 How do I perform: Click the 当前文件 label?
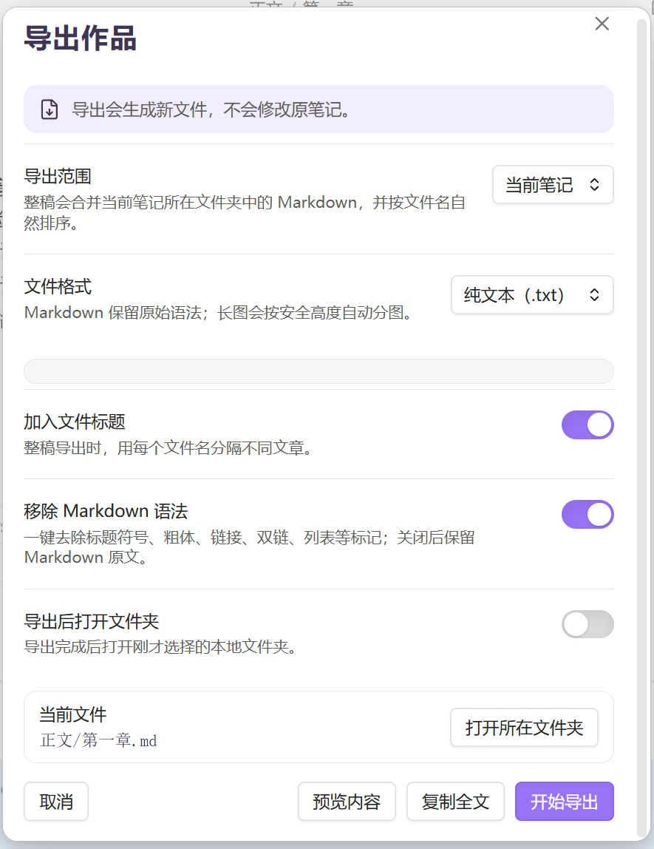pos(72,714)
